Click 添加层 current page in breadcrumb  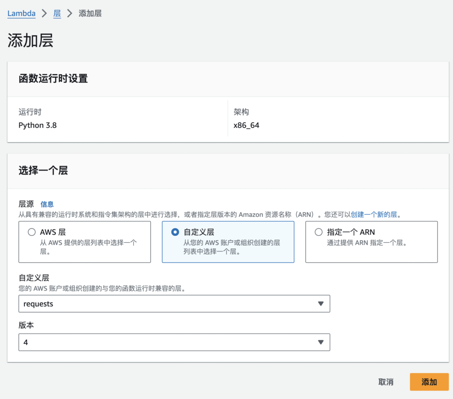(x=90, y=14)
